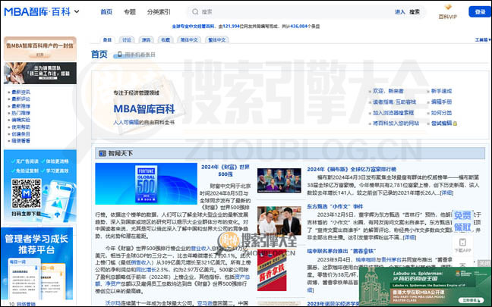Click the 瑞幸咖啡 link in article text
Viewport: 492px width, 307px height.
point(366,260)
